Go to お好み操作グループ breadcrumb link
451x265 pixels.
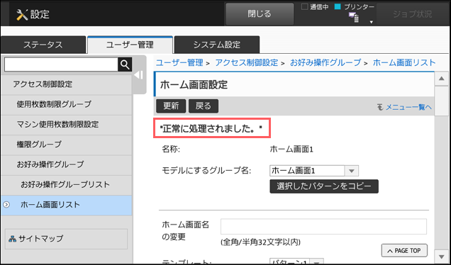(325, 62)
